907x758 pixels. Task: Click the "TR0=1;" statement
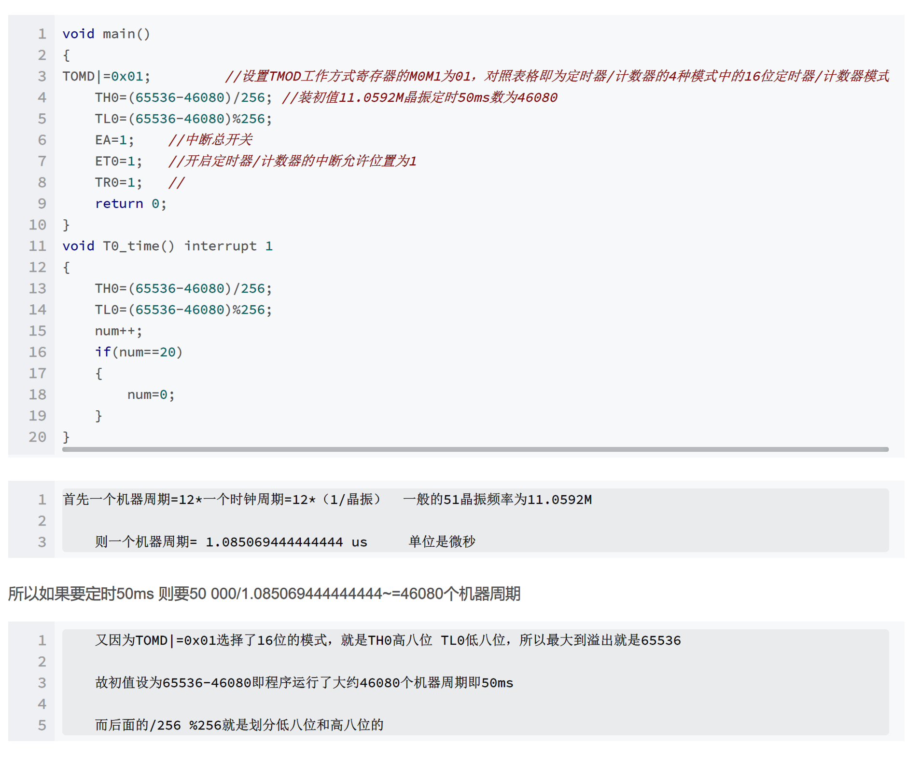(118, 182)
